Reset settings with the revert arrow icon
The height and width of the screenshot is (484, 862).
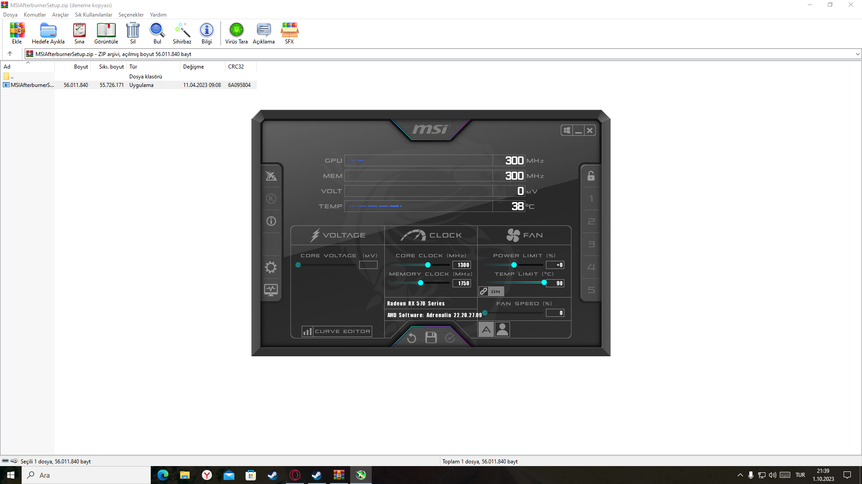pyautogui.click(x=412, y=338)
